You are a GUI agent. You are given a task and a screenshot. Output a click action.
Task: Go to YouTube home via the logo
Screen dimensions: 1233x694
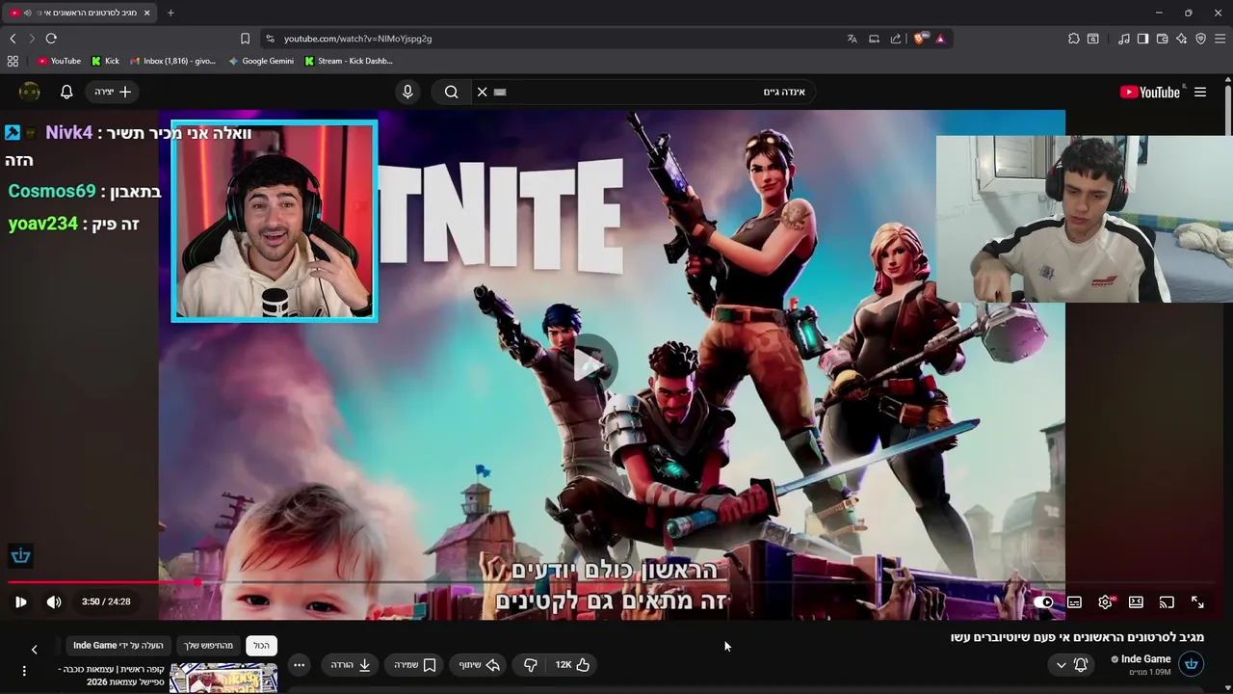pyautogui.click(x=1150, y=92)
